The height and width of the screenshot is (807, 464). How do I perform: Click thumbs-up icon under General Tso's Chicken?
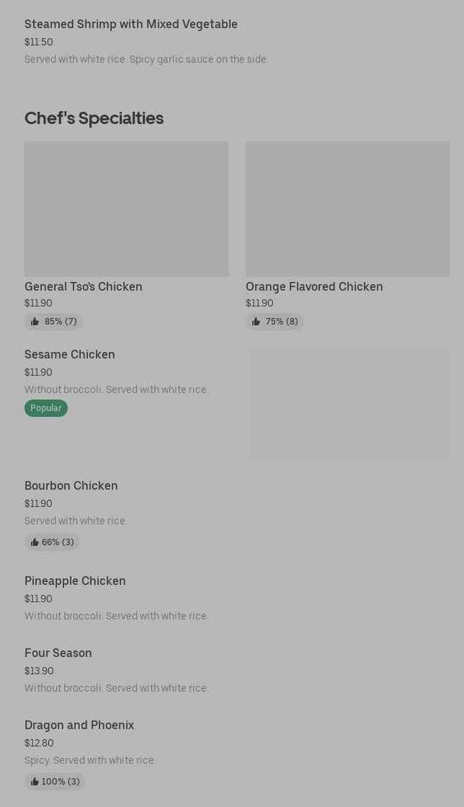(x=35, y=322)
